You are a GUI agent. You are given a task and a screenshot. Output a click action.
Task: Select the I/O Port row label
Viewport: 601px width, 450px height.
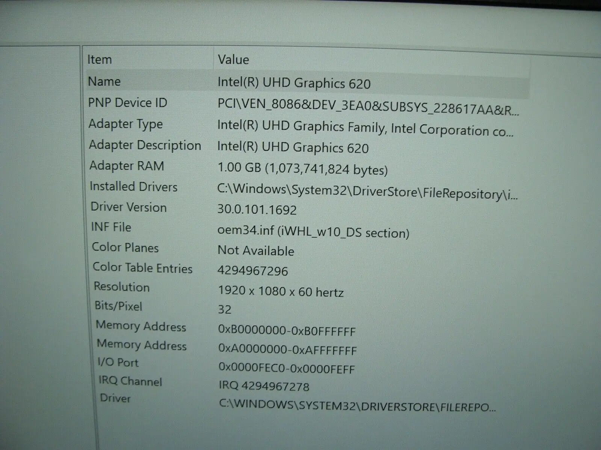click(x=118, y=362)
